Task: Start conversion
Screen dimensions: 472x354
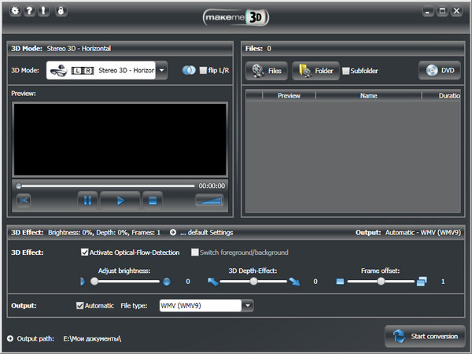Action: [425, 336]
